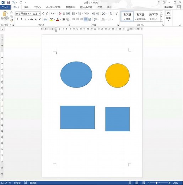
Task: Click the Paste (貼り付け) clipboard icon
Action: pyautogui.click(x=5, y=14)
